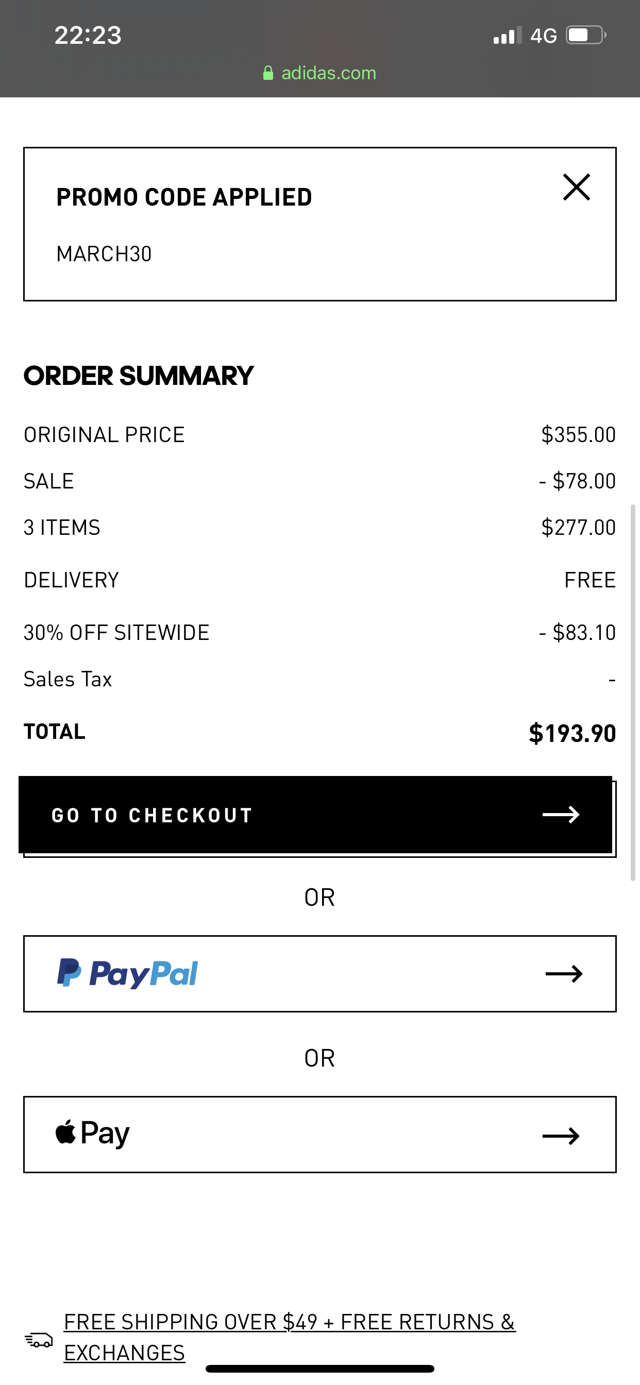Click the arrow in the Apple Pay box
Image resolution: width=640 pixels, height=1385 pixels.
(x=561, y=1135)
